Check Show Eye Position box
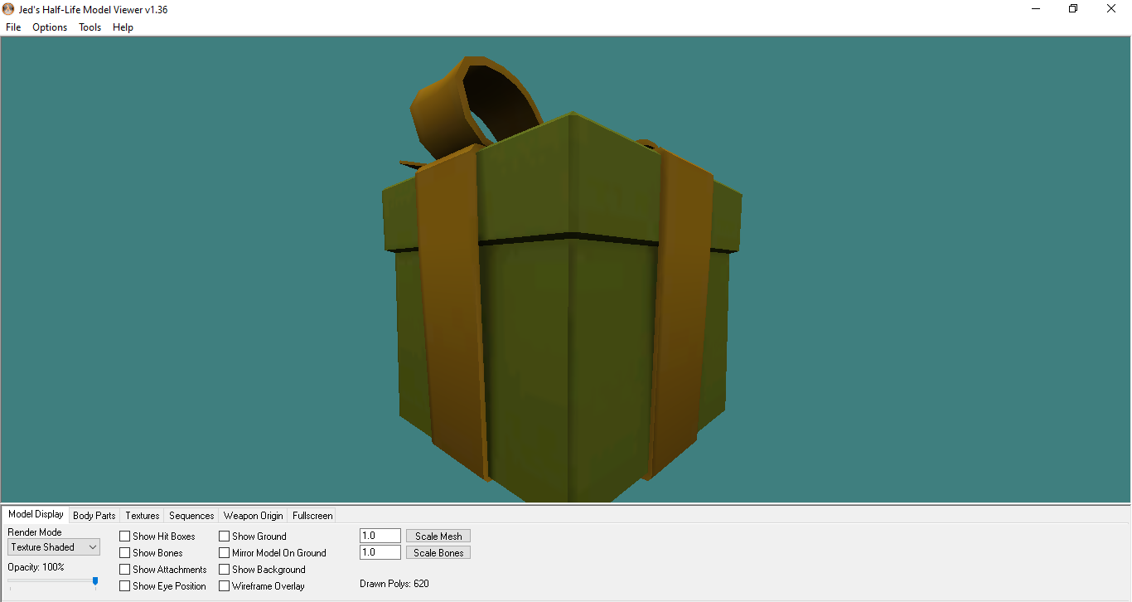Screen dimensions: 1132x602 click(125, 586)
